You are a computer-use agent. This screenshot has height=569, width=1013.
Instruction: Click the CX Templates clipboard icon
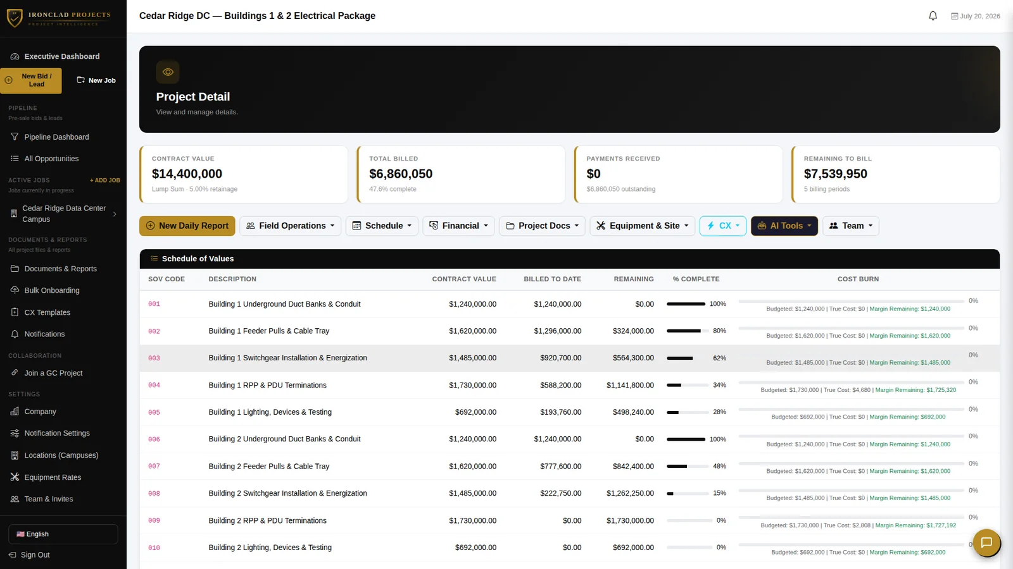click(x=15, y=312)
